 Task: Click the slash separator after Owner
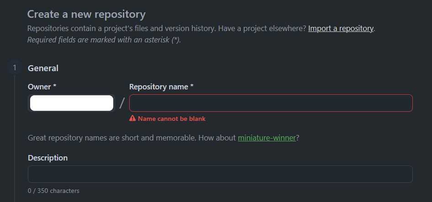(x=122, y=103)
